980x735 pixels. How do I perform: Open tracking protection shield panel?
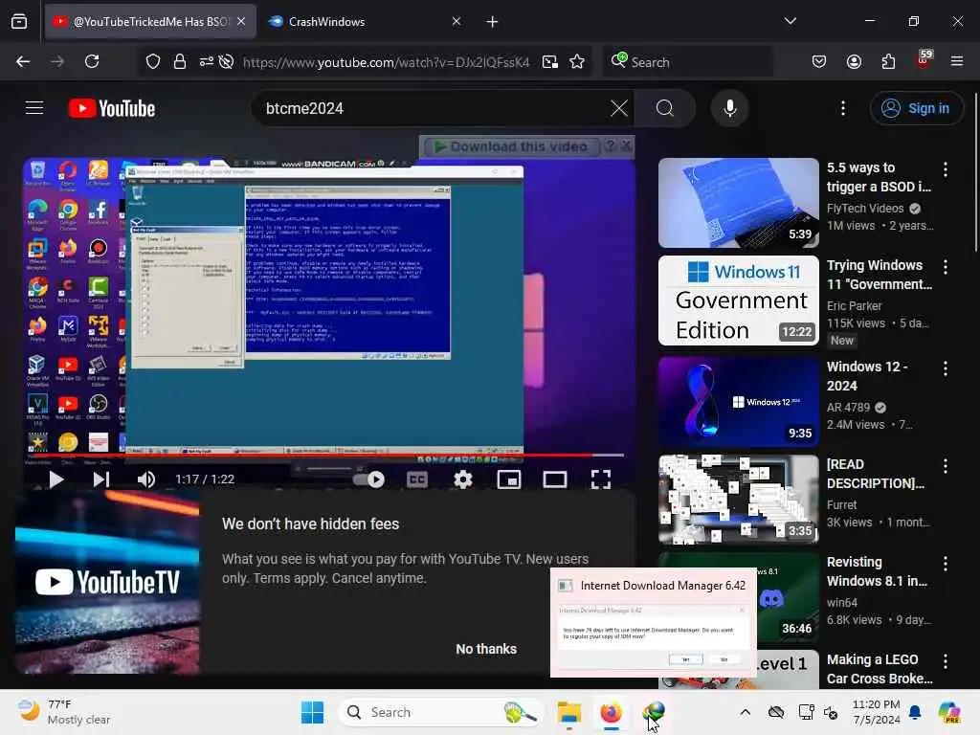(153, 61)
